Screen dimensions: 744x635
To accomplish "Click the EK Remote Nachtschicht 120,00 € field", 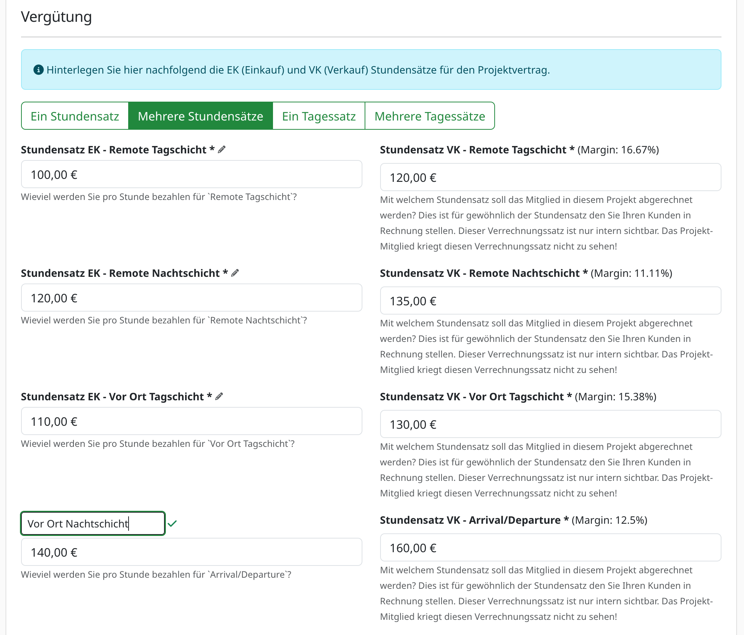I will 191,298.
